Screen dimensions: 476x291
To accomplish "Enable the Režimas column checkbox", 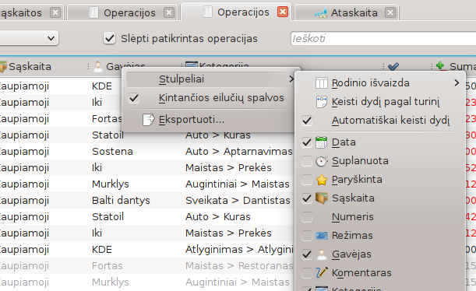I will 307,236.
